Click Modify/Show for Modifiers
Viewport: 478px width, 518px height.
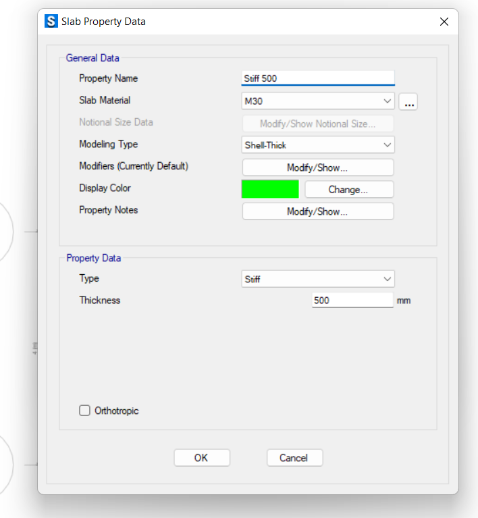click(318, 167)
